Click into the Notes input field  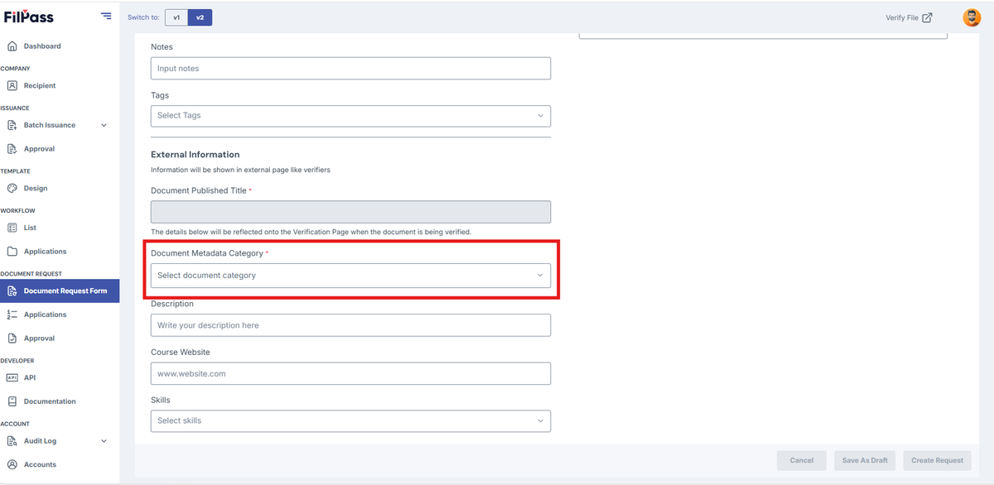coord(350,68)
